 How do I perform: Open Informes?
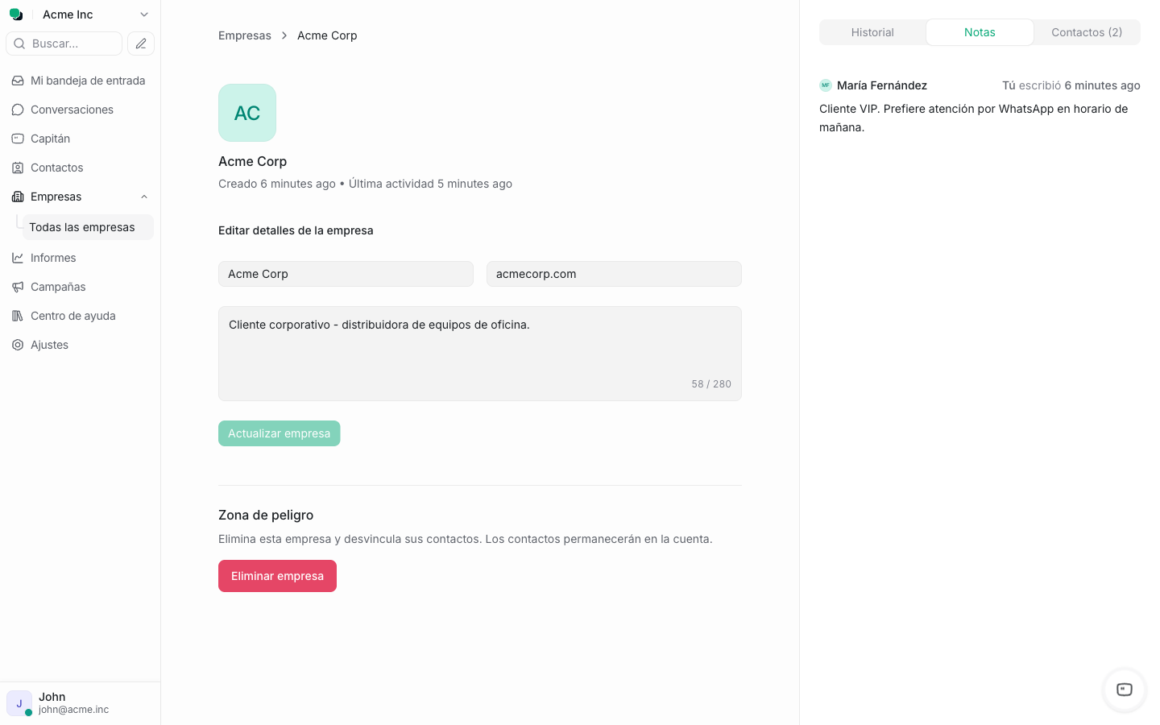80,258
